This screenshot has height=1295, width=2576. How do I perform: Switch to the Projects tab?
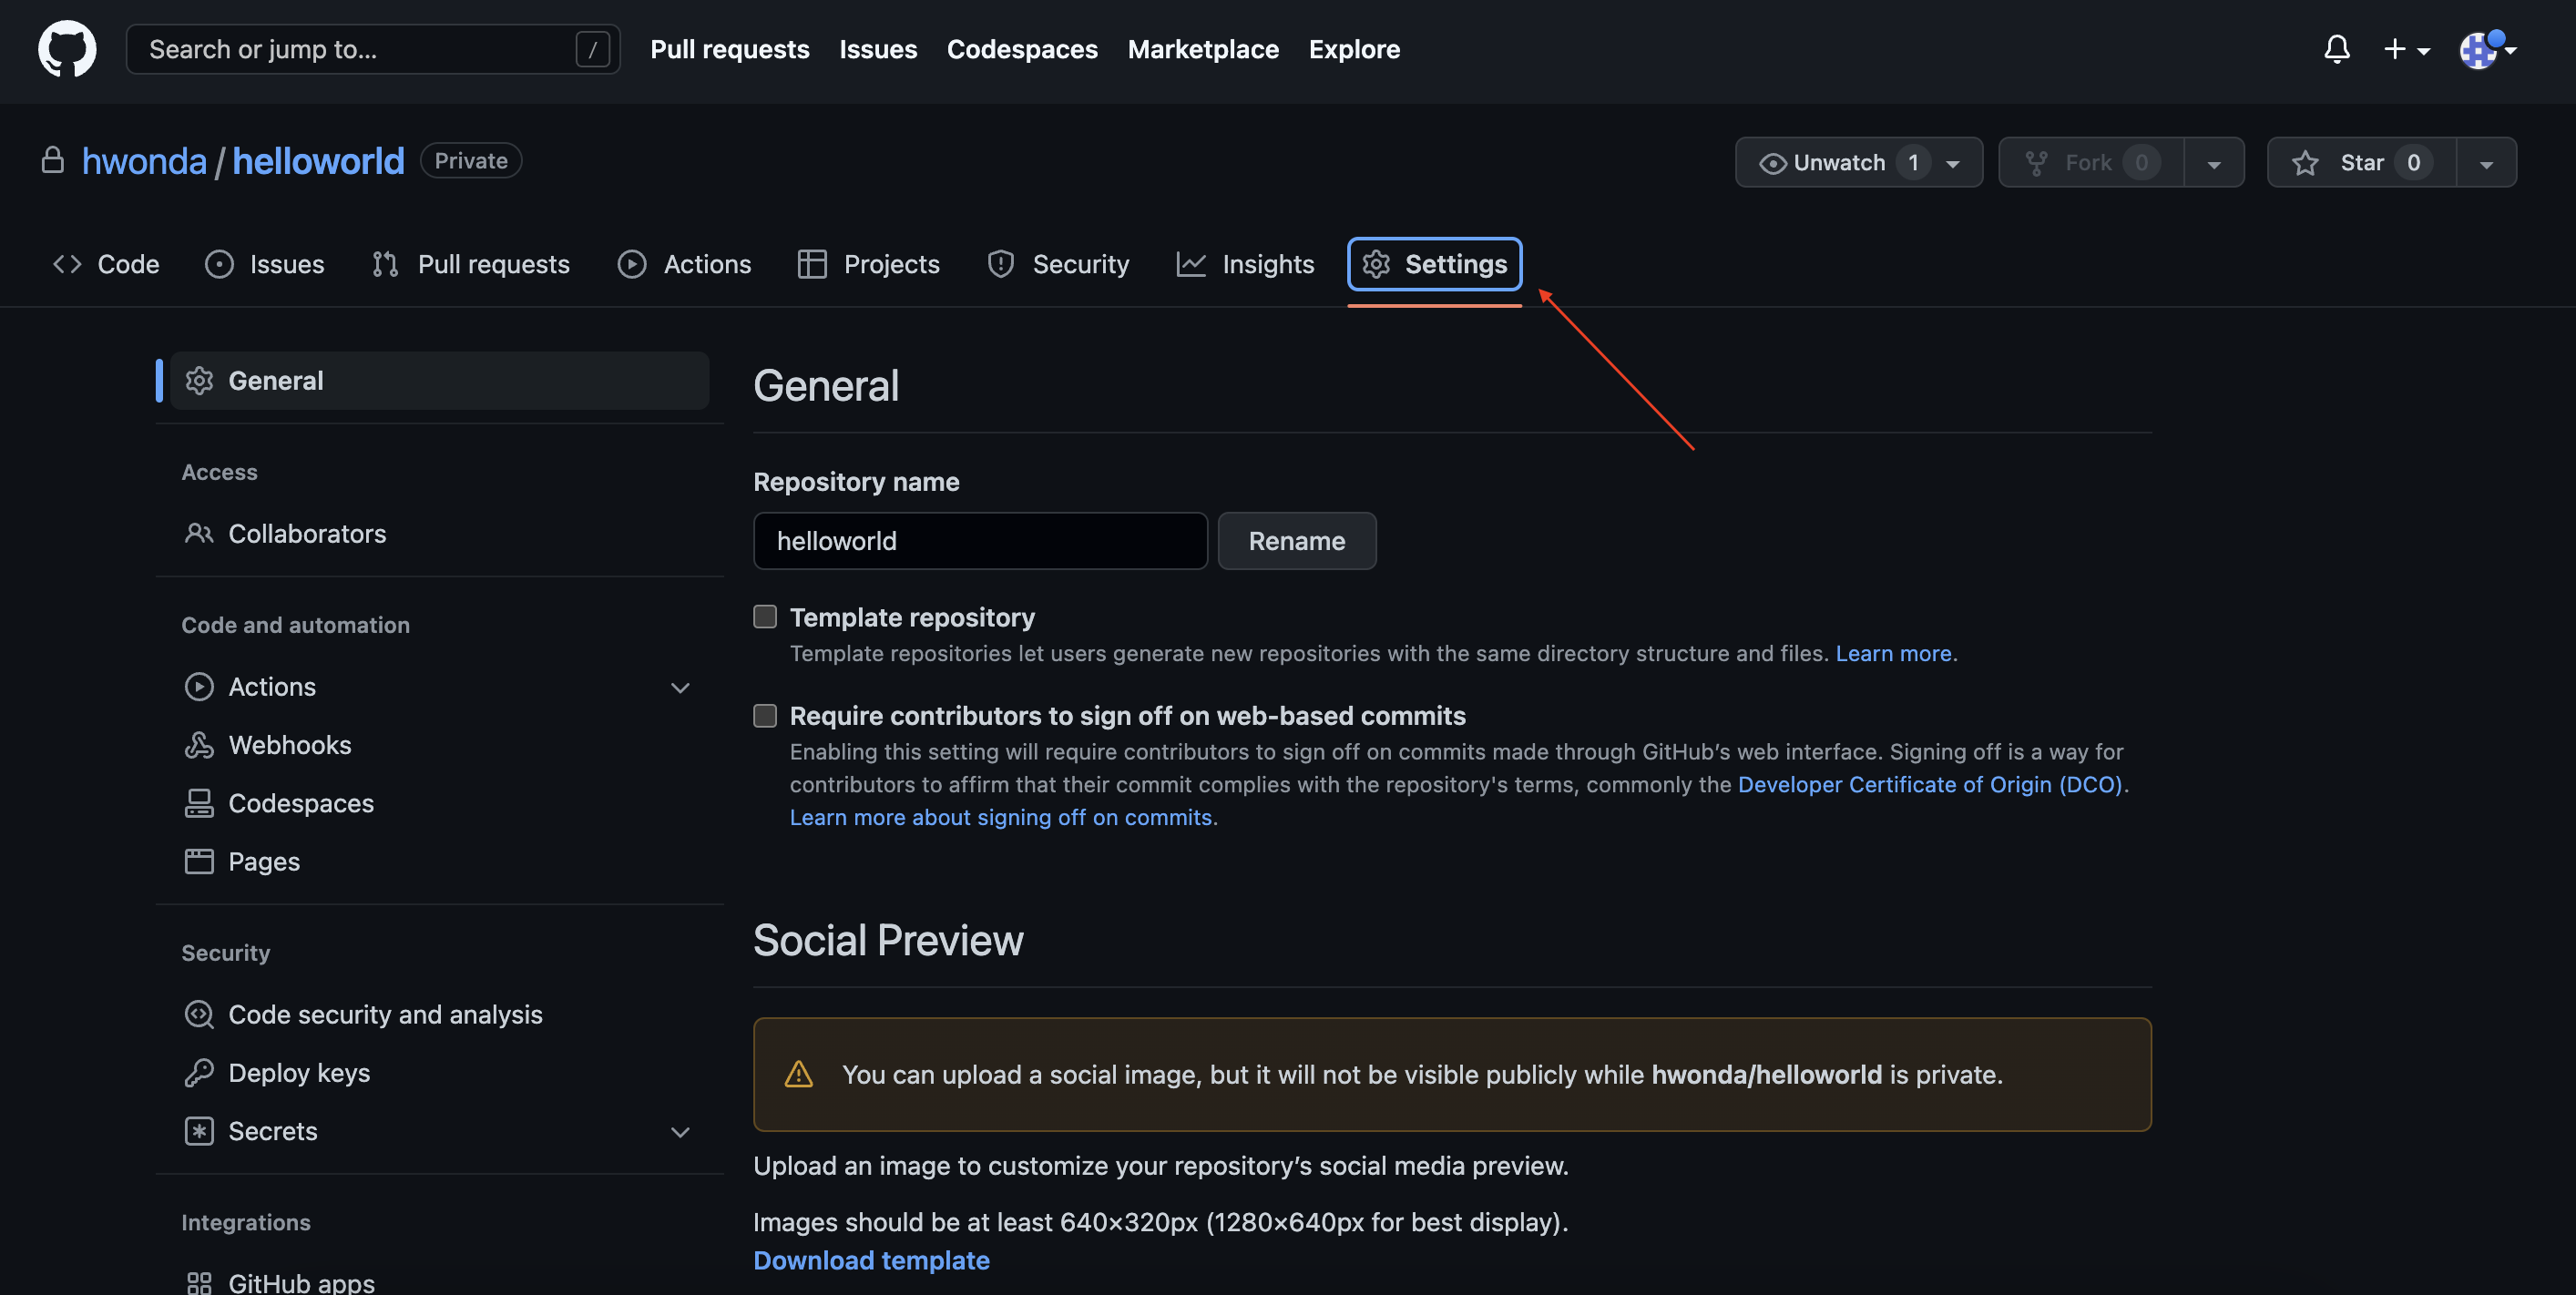(x=868, y=264)
